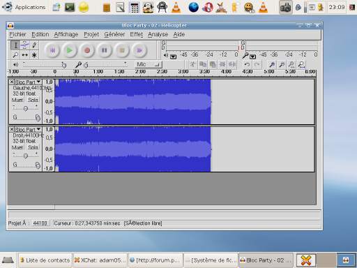
Task: Adjust the output volume slider
Action: (44, 65)
